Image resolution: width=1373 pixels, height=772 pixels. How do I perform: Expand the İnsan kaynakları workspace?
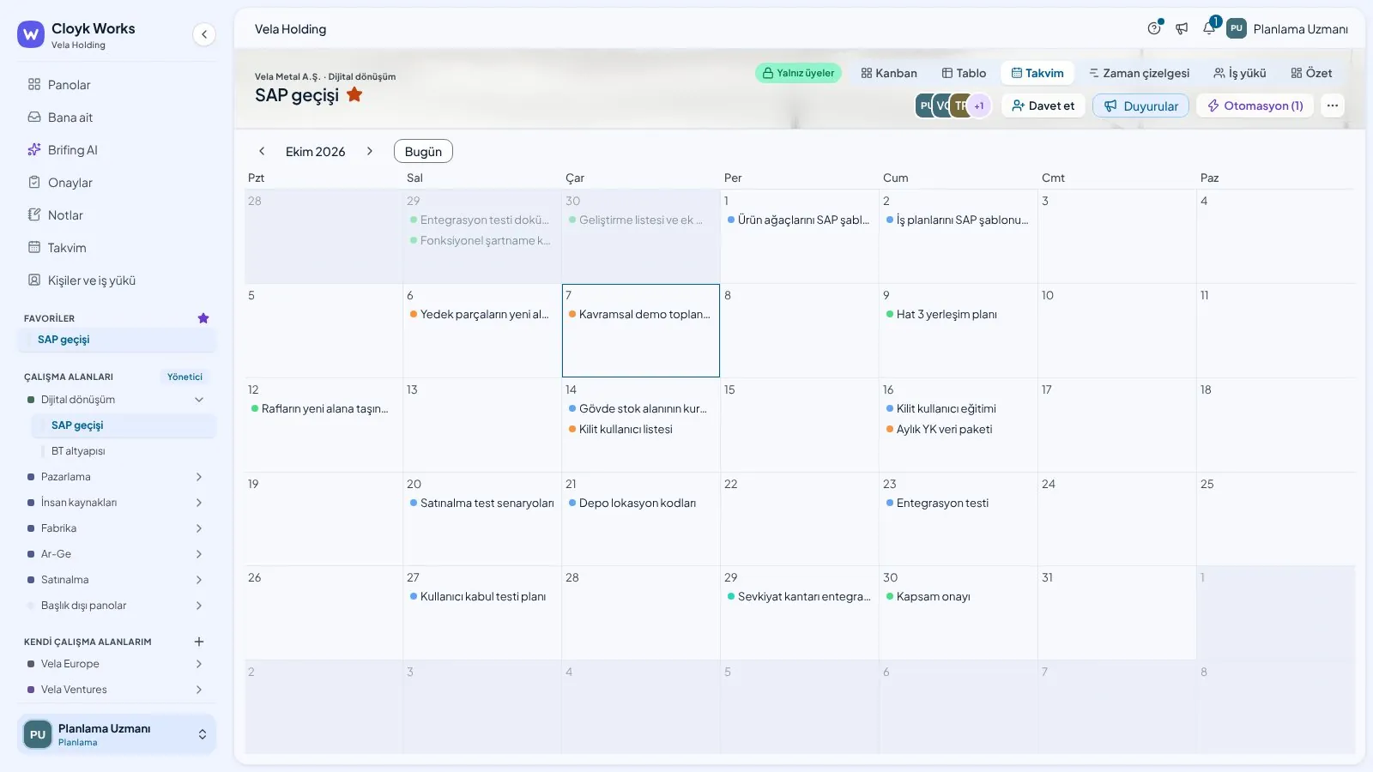click(x=199, y=503)
